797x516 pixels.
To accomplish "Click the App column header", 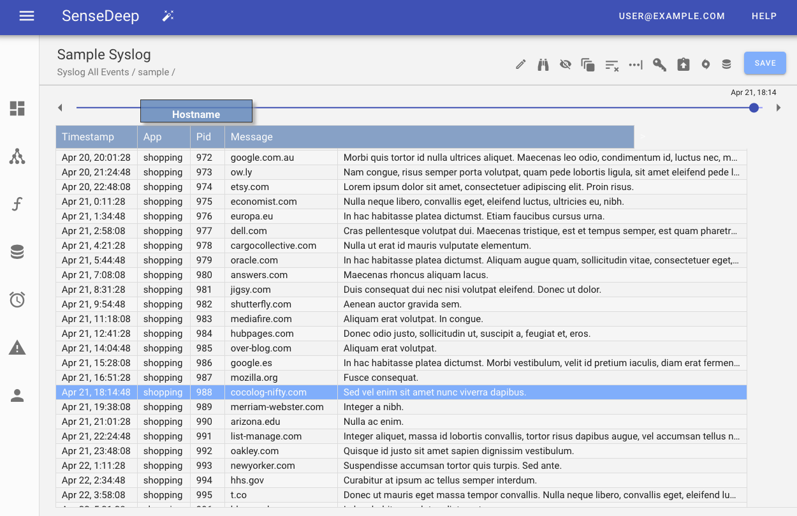I will [164, 136].
